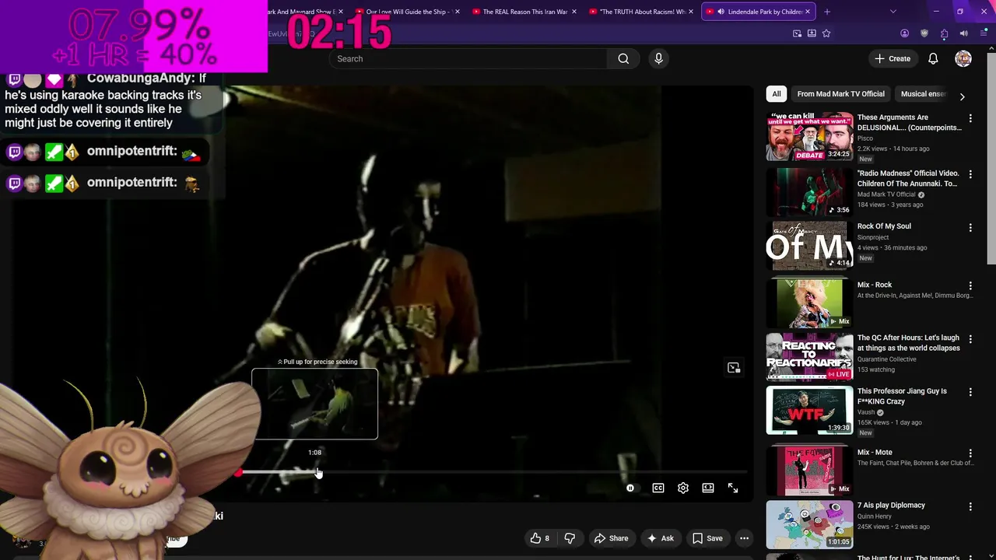Open options for 'Mix - Rock' playlist
The width and height of the screenshot is (996, 560).
click(970, 285)
